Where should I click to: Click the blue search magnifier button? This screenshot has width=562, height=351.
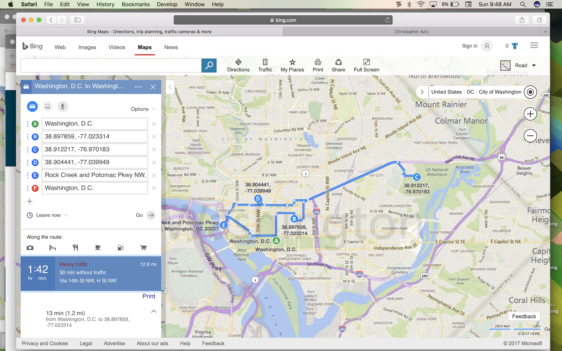pos(209,66)
